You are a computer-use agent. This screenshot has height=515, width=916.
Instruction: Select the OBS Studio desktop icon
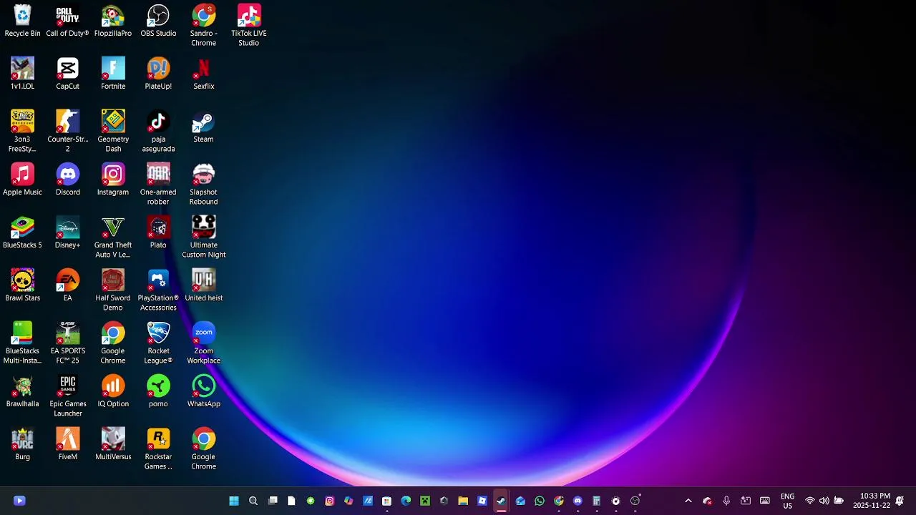pos(158,21)
